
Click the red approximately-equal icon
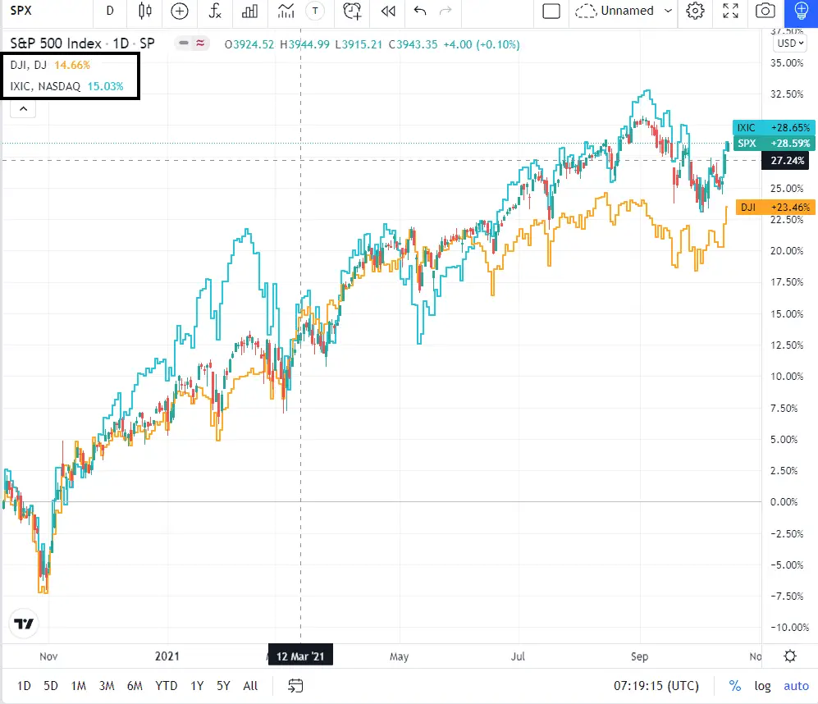click(200, 43)
